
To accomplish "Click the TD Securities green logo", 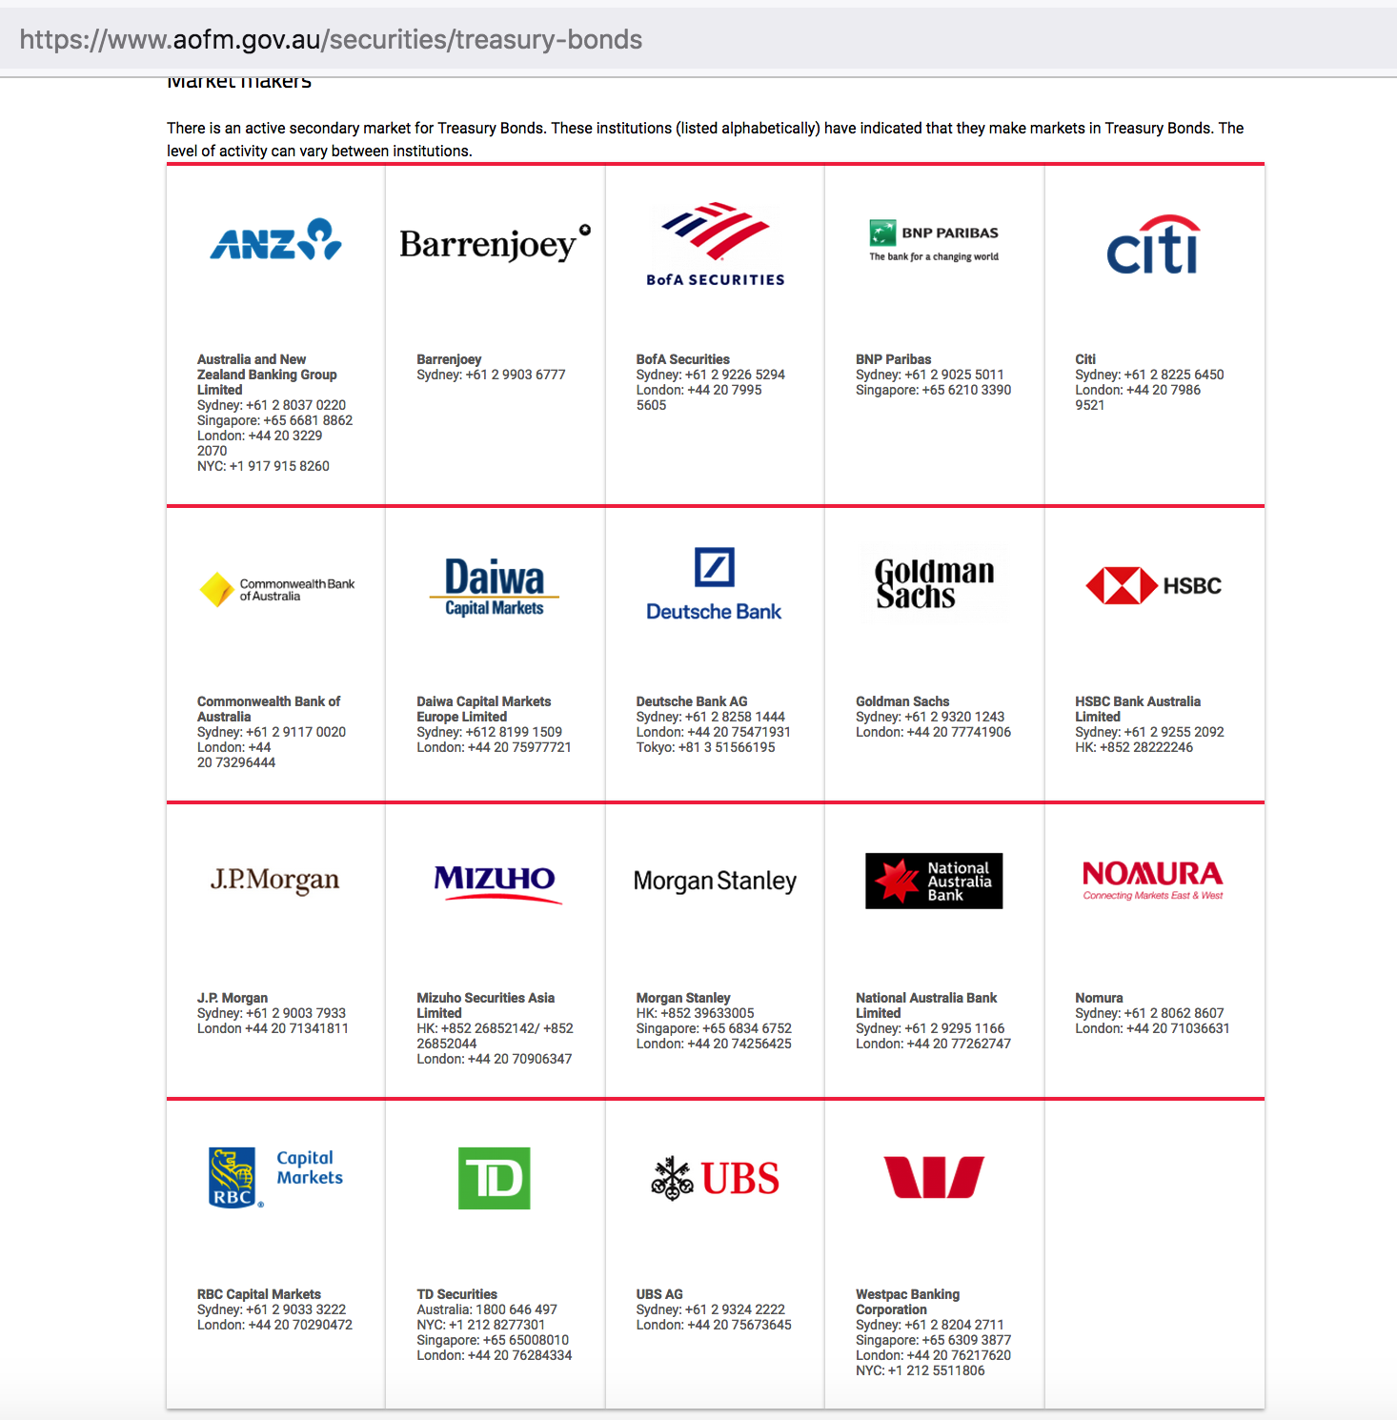I will (x=495, y=1178).
